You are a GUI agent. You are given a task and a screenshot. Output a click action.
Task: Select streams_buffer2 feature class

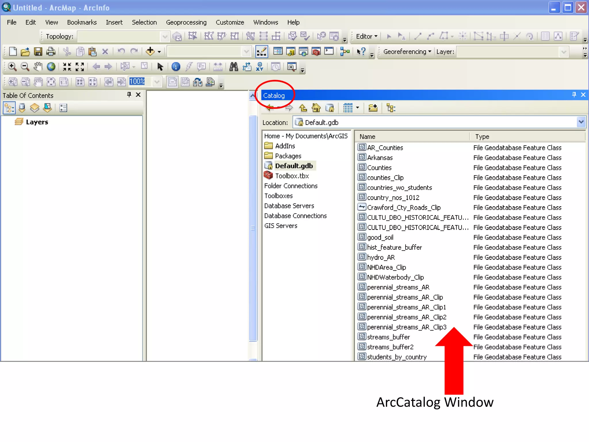[390, 347]
